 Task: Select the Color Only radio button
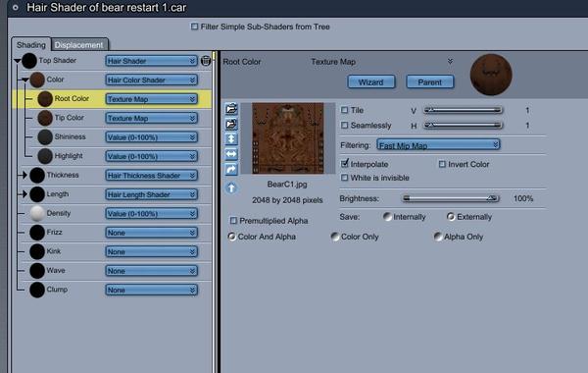coord(334,237)
